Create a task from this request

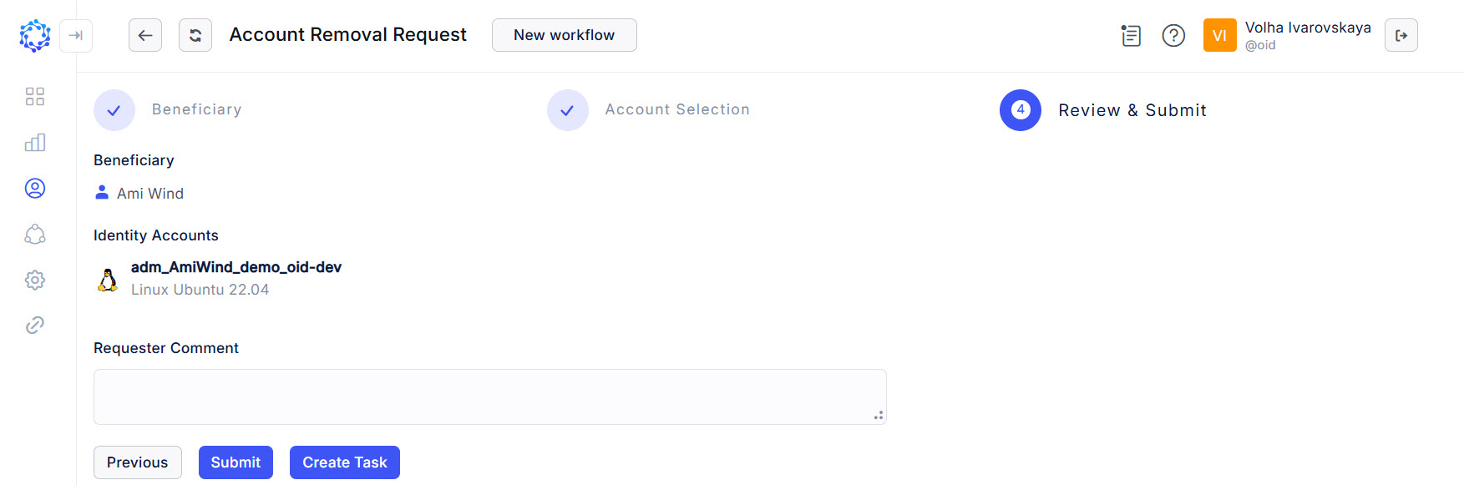pos(344,462)
